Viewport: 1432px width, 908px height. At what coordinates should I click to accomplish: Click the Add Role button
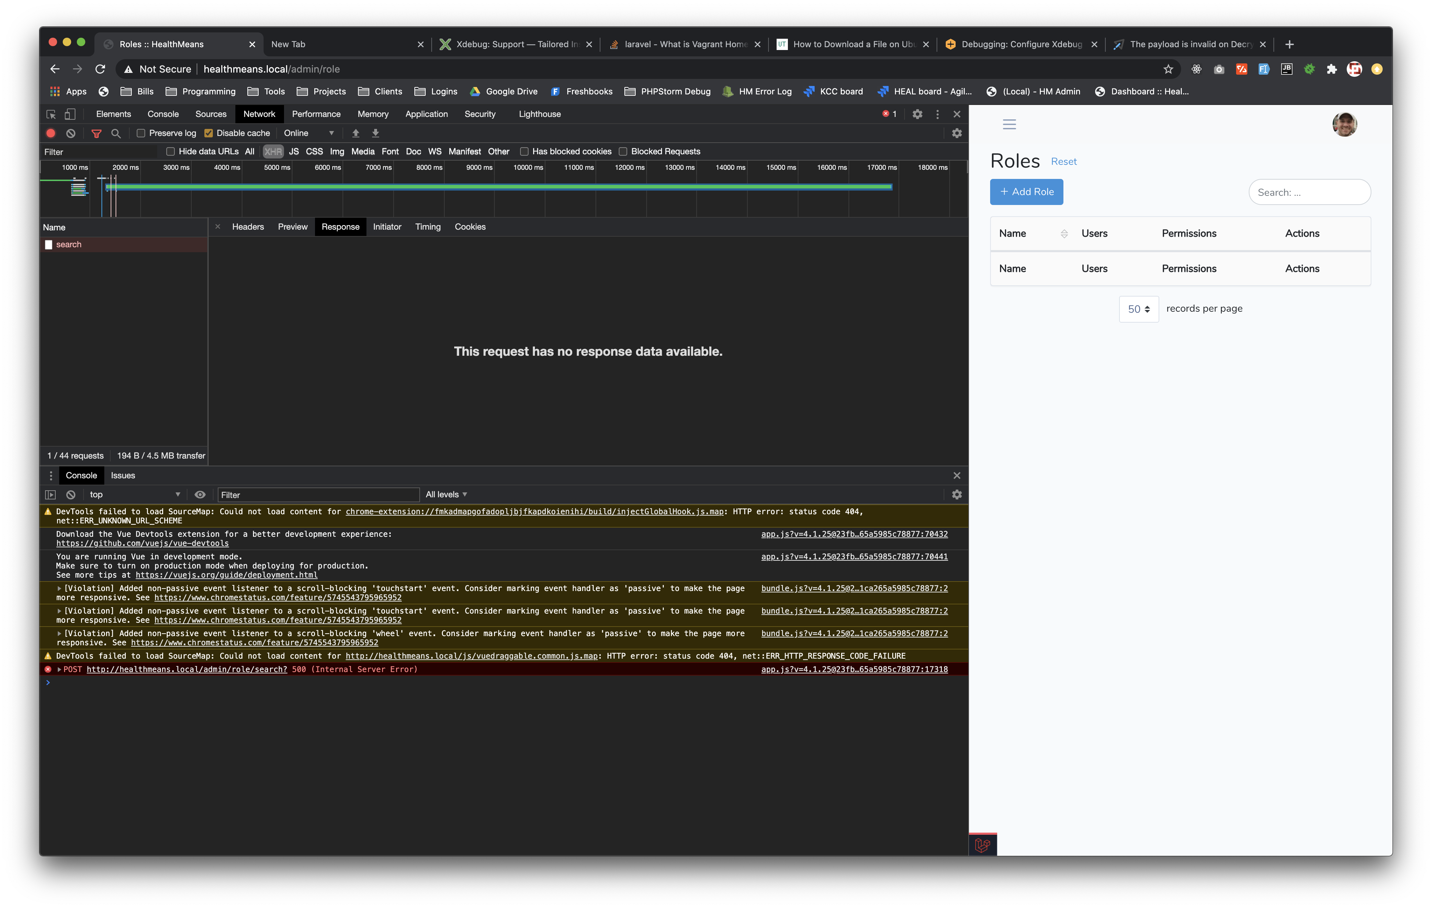pyautogui.click(x=1026, y=191)
